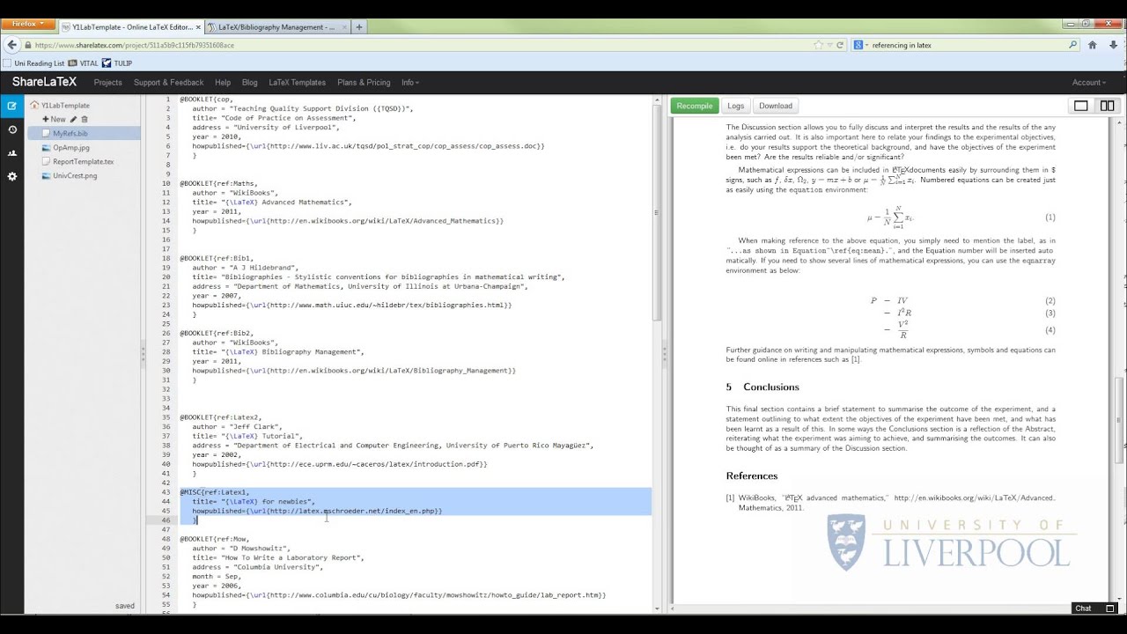Go to browser home page

[1093, 45]
